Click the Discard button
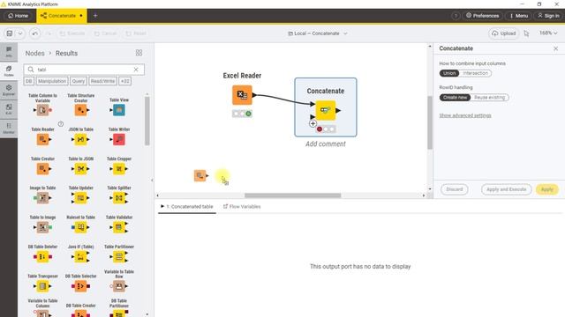Viewport: 565px width, 317px height. pyautogui.click(x=455, y=189)
